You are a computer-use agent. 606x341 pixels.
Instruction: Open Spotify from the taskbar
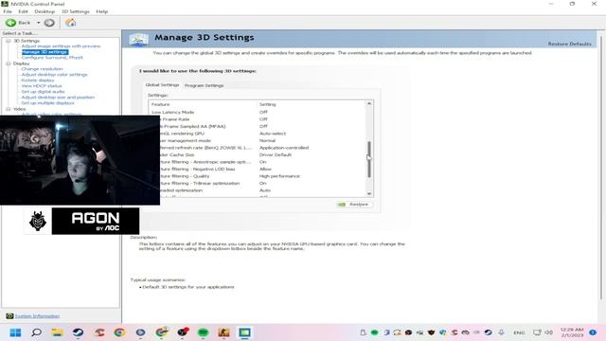[x=203, y=332]
